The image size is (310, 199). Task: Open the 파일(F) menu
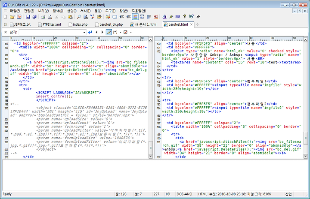15,11
